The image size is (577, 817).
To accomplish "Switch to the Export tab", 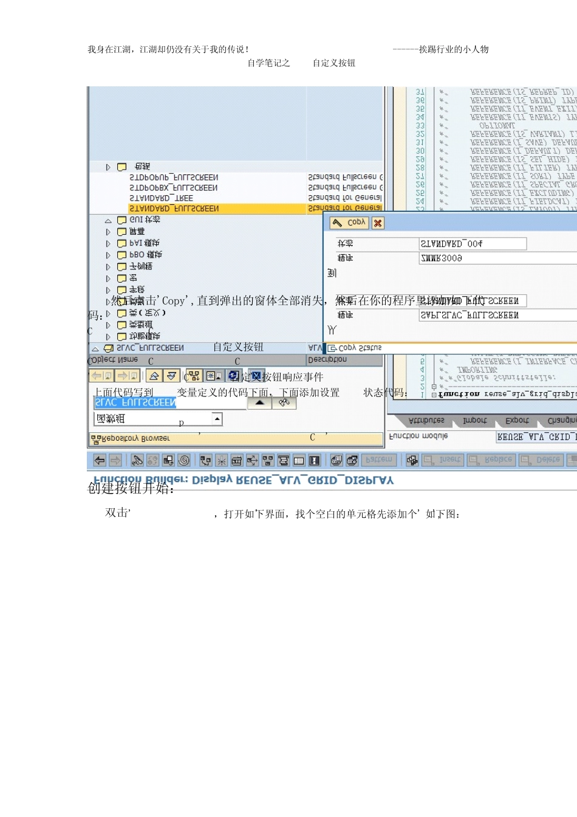I will tap(517, 420).
